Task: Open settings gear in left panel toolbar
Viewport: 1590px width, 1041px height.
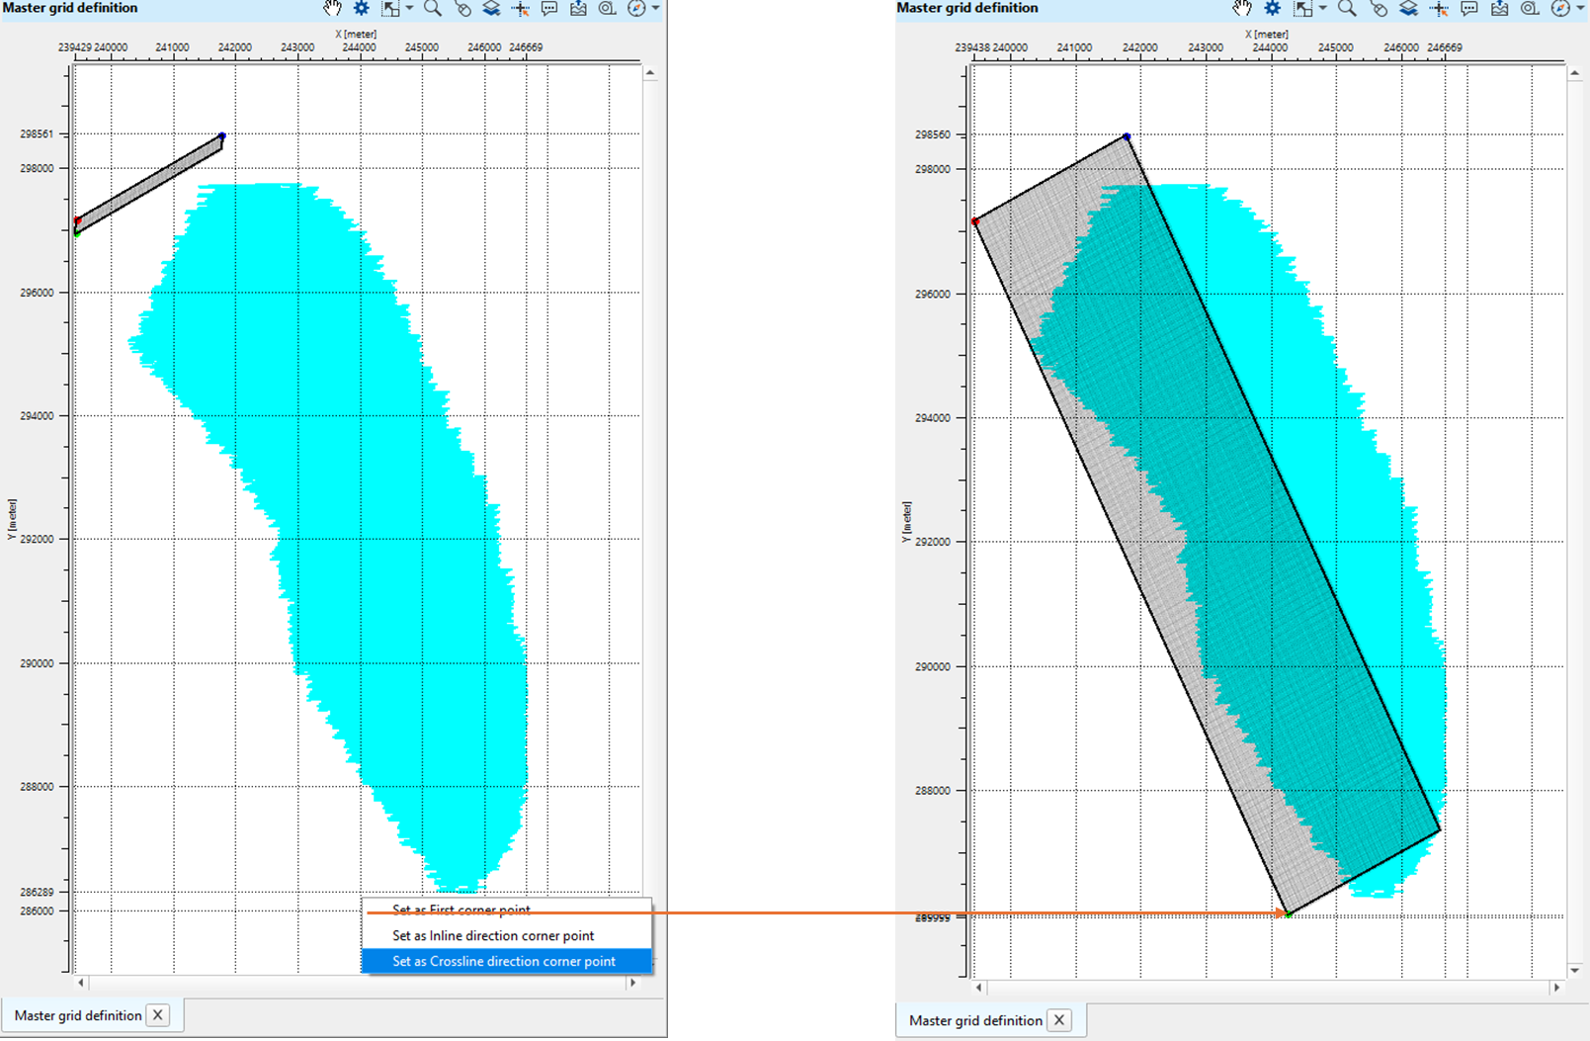Action: coord(362,9)
